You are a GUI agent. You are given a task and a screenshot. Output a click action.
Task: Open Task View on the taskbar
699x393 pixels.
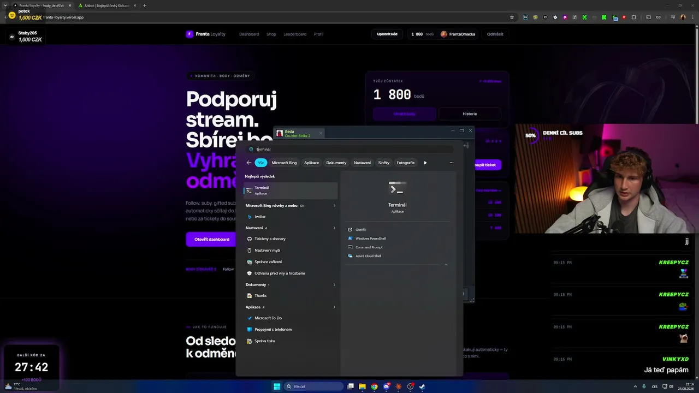[351, 386]
